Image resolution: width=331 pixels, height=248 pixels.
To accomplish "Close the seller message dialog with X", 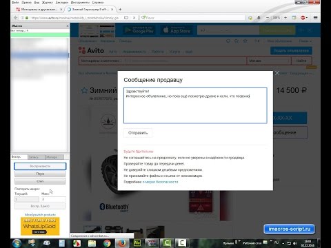I will [277, 73].
